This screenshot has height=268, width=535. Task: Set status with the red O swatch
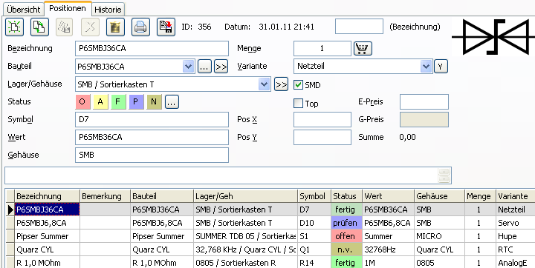point(82,101)
